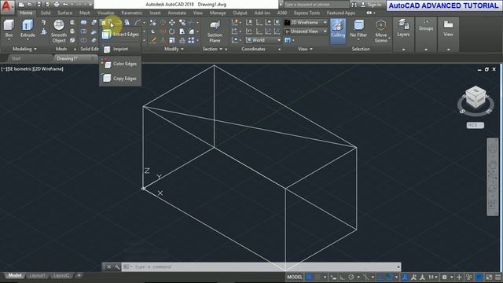Click the keyword search input field
This screenshot has width=503, height=283.
(316, 5)
